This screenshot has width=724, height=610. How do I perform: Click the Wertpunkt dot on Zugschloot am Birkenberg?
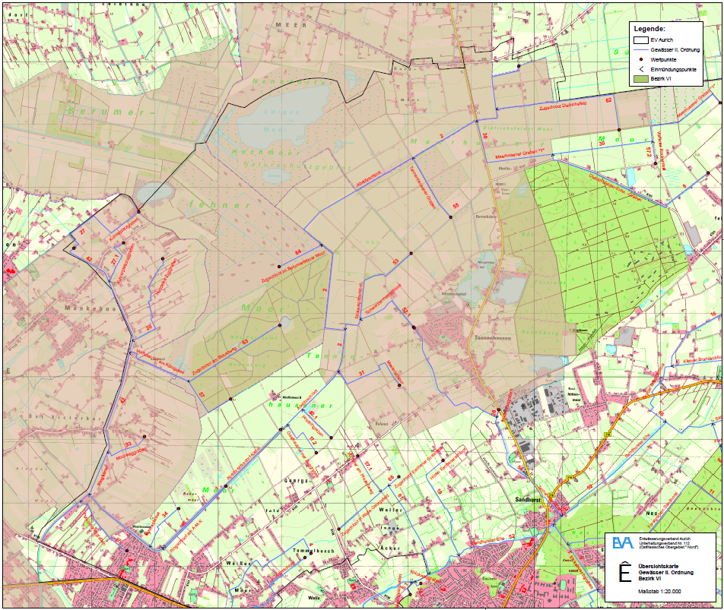[x=280, y=326]
